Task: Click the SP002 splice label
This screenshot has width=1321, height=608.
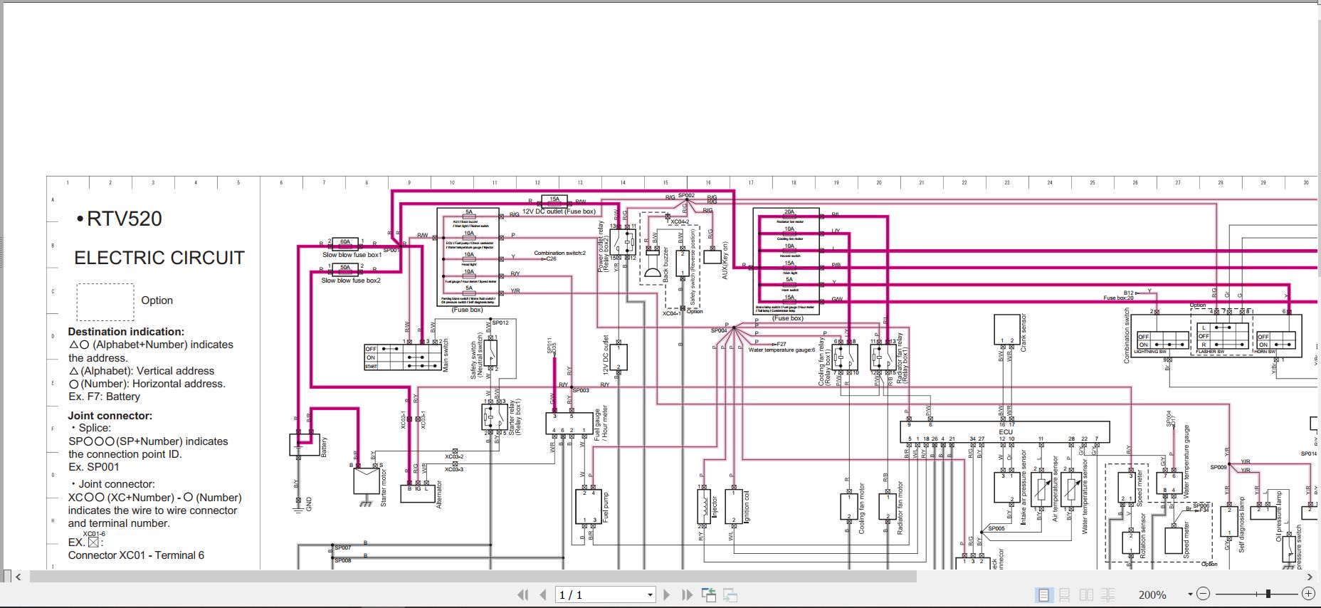Action: [x=686, y=195]
